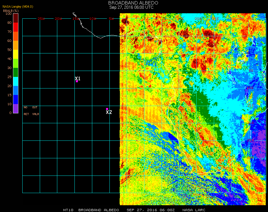Select the purple 0-10% albedo swatch

point(16,109)
